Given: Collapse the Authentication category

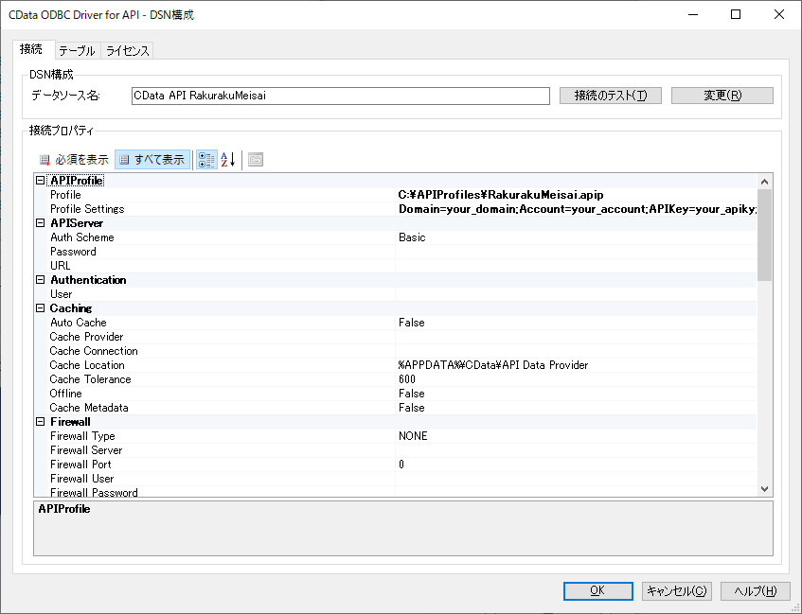Looking at the screenshot, I should point(41,280).
